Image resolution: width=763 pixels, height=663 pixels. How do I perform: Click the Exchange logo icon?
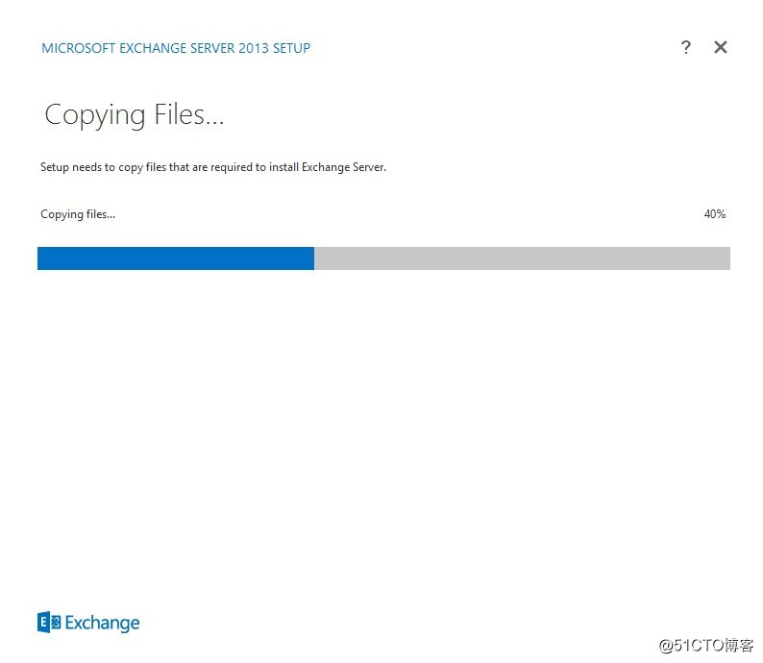49,622
